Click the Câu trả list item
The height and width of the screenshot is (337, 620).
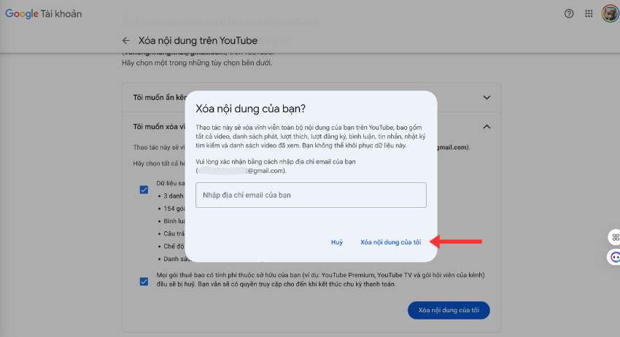(174, 233)
